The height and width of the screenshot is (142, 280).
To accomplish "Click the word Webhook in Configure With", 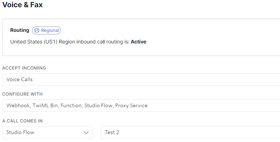I will [19, 105].
